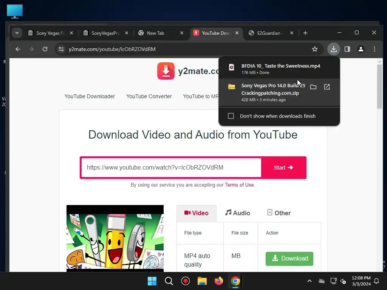Click the page vertical scrollbar thumb
The image size is (387, 290).
pos(379,86)
